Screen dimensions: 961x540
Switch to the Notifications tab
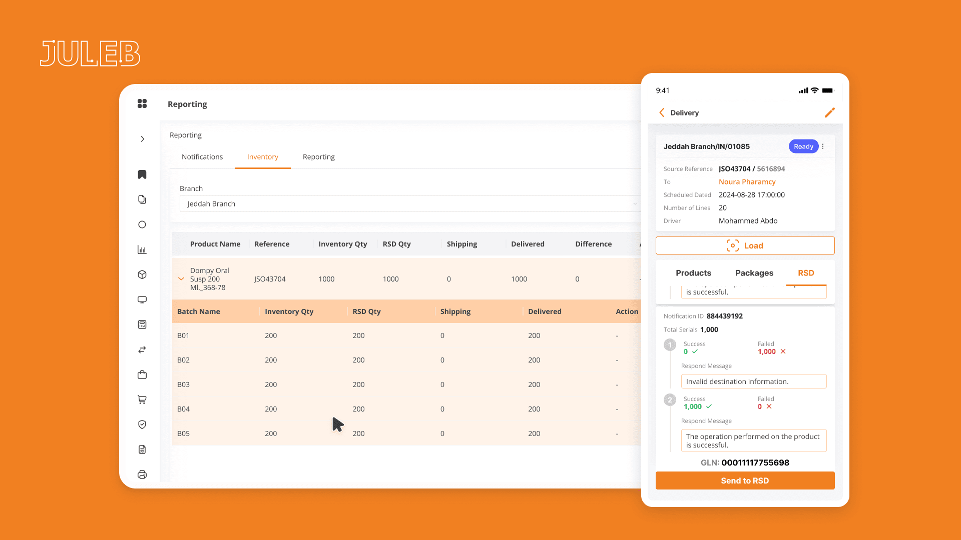[202, 157]
